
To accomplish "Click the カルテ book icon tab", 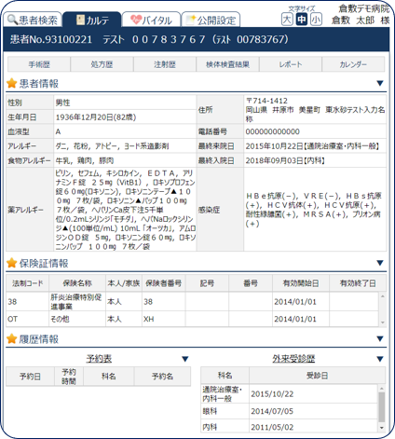I will click(x=92, y=20).
